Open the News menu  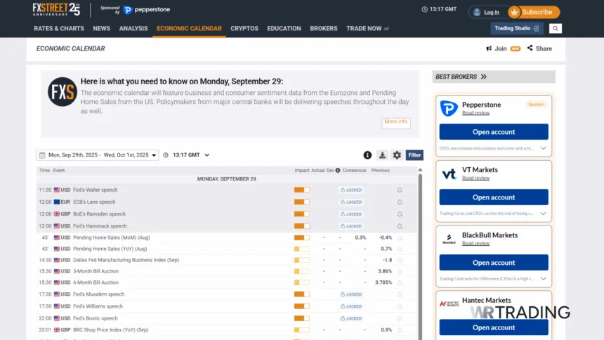[102, 29]
